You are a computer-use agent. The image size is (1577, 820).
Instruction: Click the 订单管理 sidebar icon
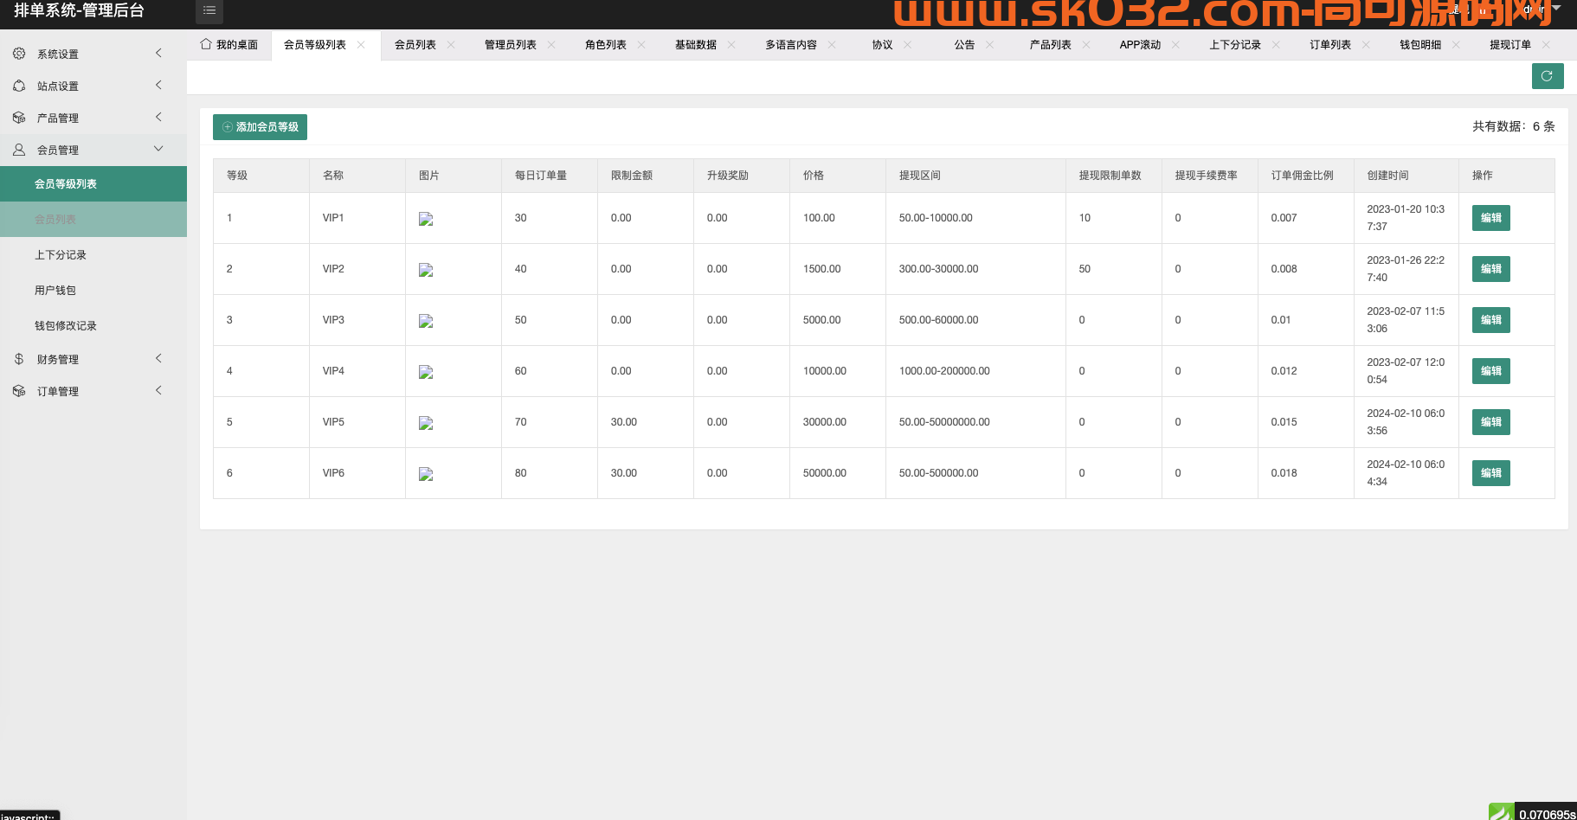[x=19, y=391]
